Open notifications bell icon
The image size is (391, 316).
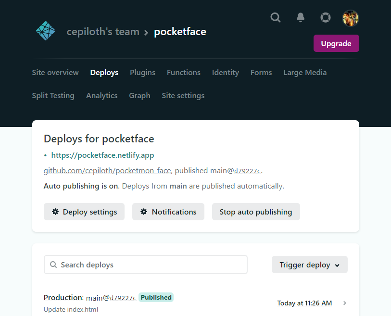[x=301, y=18]
